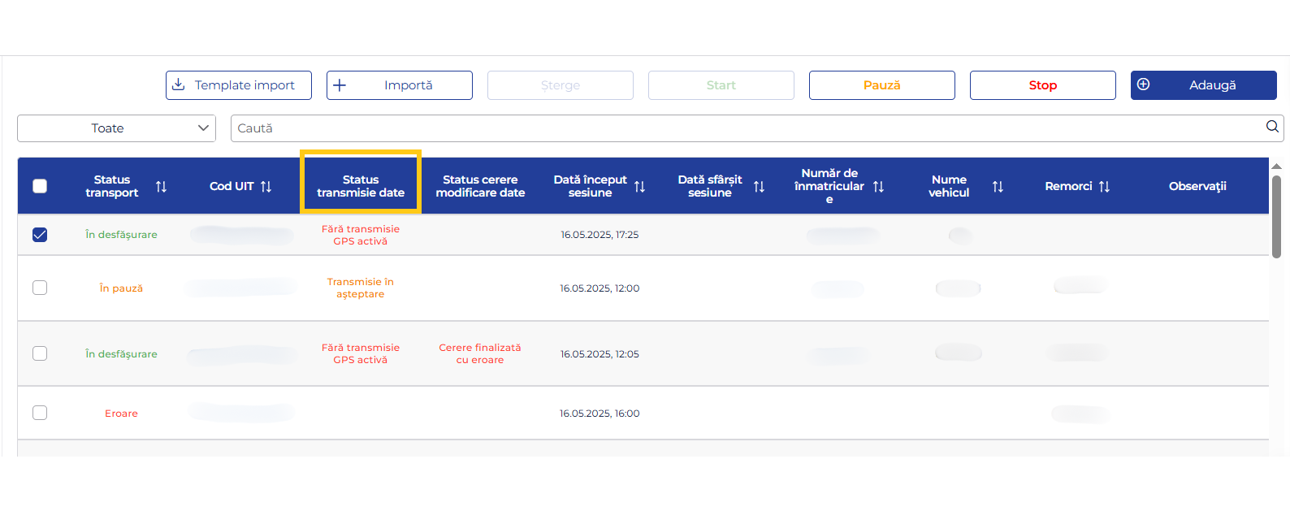1290x511 pixels.
Task: Open the Toate filter dropdown
Action: (x=116, y=128)
